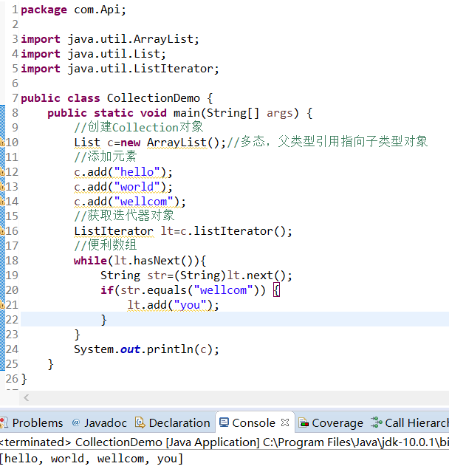Click 'lt.next()' on line 19
Screen dimensions: 449x469
pyautogui.click(x=257, y=275)
